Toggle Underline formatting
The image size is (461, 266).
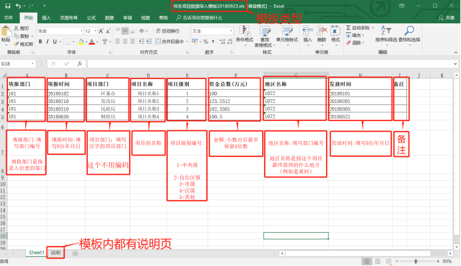[55, 41]
